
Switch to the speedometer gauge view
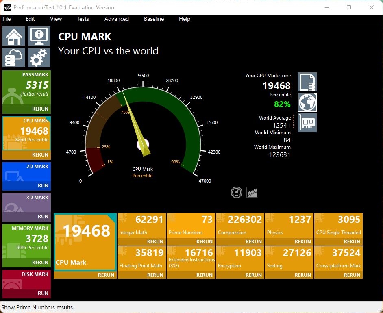(x=237, y=192)
